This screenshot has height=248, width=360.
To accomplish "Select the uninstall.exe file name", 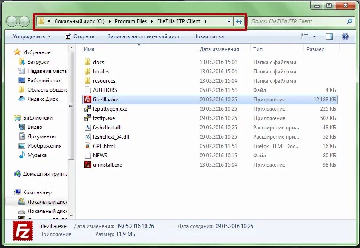I will 107,165.
